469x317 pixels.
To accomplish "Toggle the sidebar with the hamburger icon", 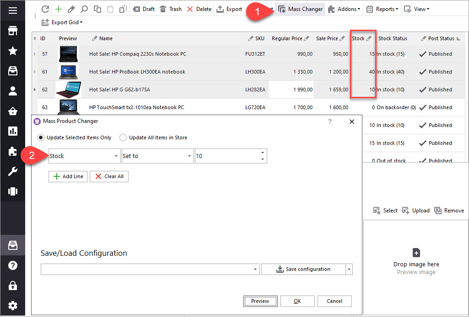I will tap(12, 10).
